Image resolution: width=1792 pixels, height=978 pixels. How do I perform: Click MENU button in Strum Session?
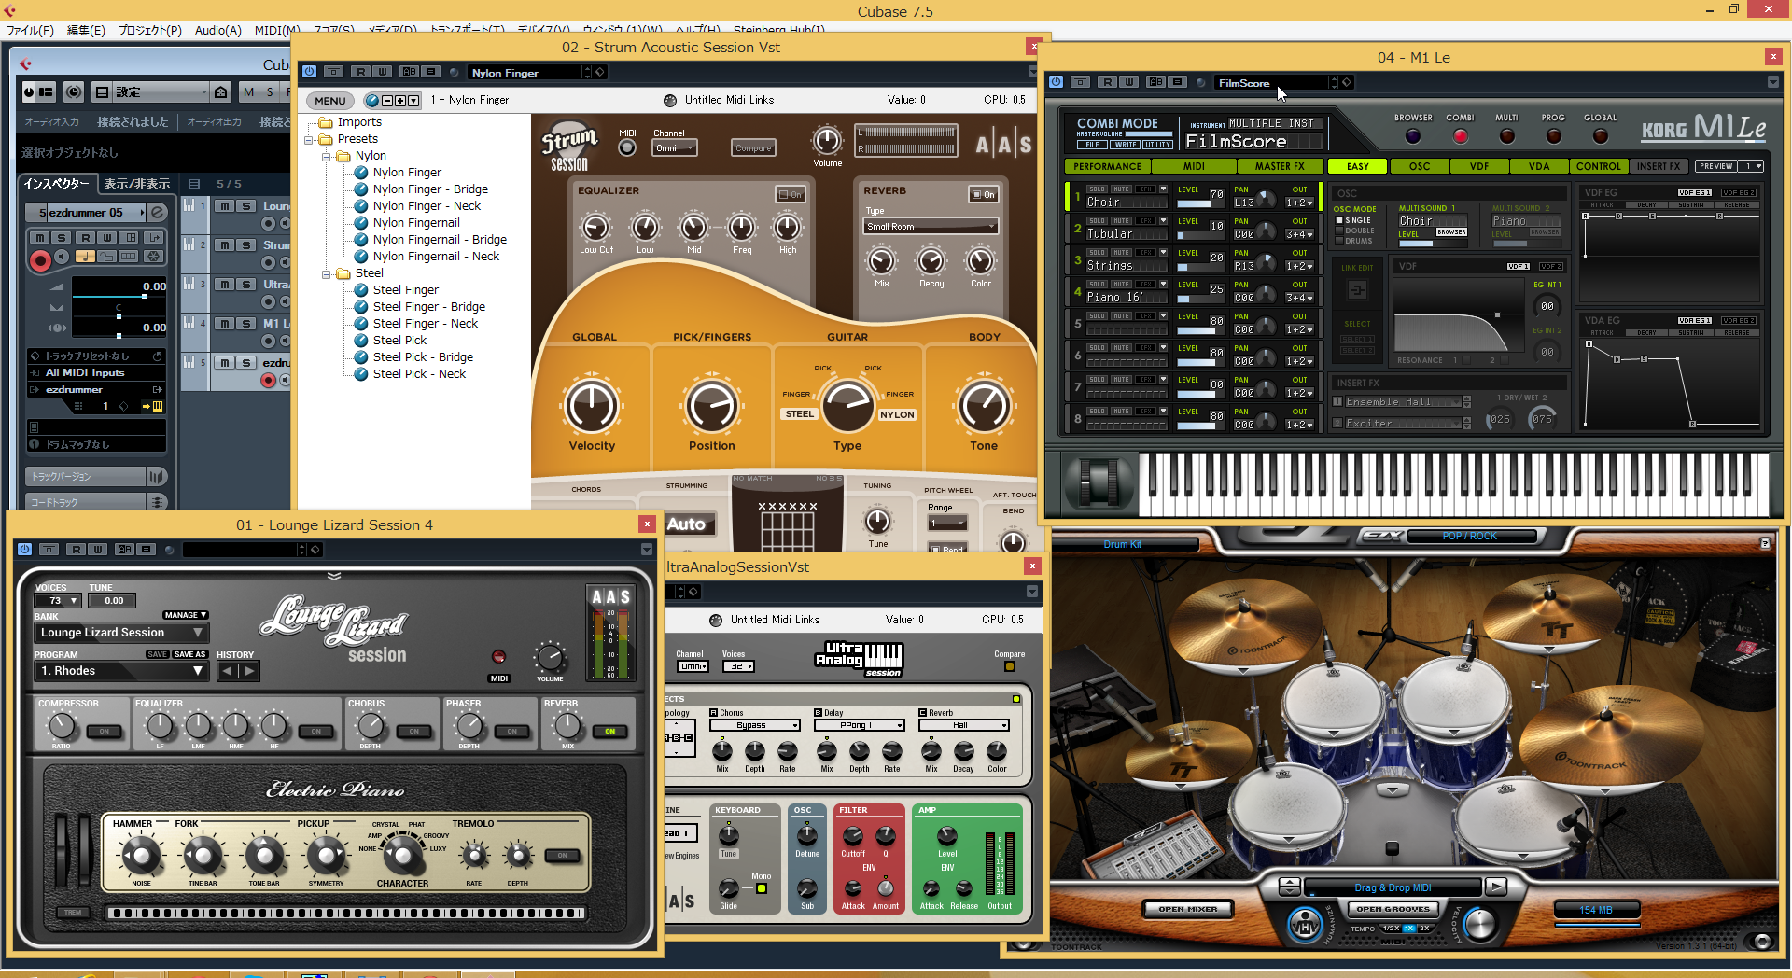coord(329,100)
